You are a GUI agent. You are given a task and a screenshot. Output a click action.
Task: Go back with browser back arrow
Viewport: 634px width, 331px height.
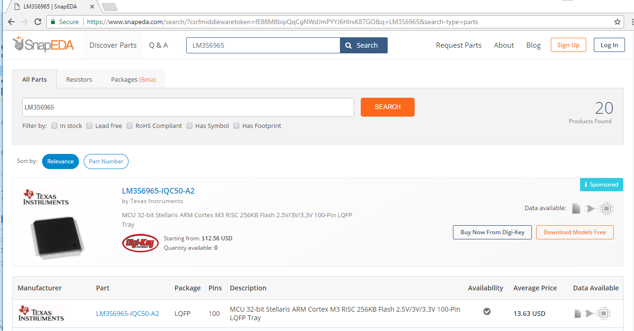coord(11,22)
